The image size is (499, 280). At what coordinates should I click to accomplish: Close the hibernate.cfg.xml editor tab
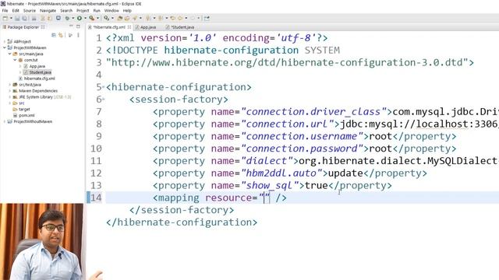[129, 27]
